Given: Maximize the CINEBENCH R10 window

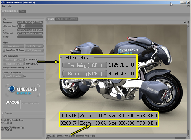Looking at the screenshot, I should pos(185,2).
